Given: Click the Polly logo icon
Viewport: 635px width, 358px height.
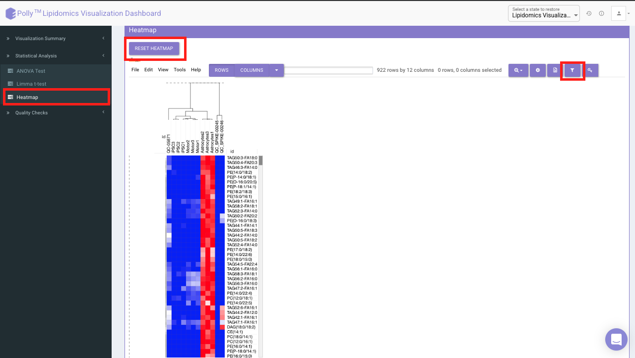Looking at the screenshot, I should tap(10, 13).
